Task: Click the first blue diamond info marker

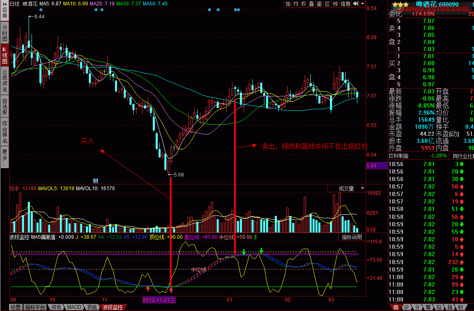Action: tap(41, 10)
